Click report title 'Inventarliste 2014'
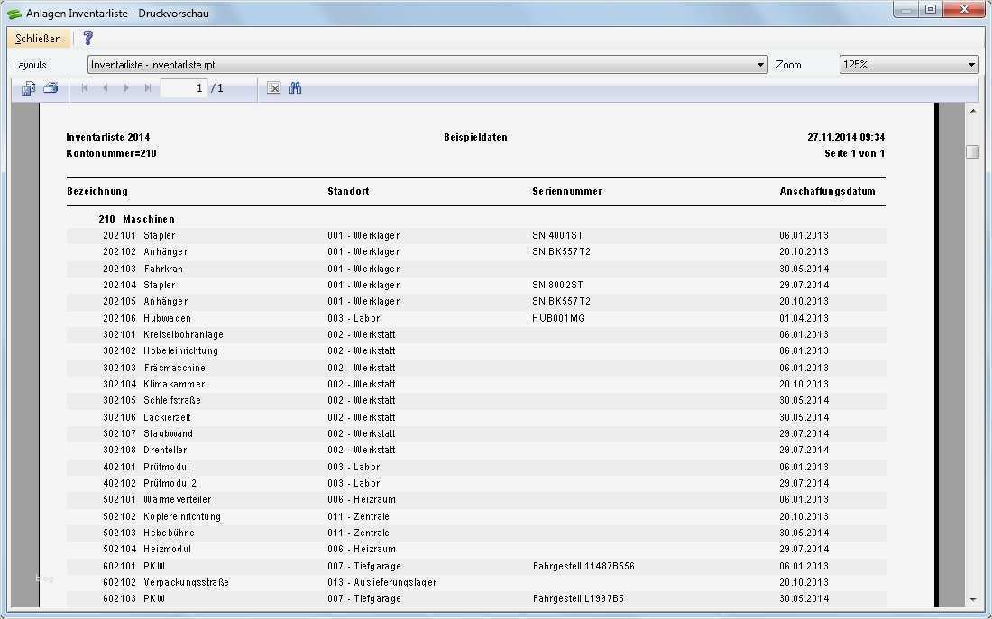The image size is (992, 619). (108, 137)
